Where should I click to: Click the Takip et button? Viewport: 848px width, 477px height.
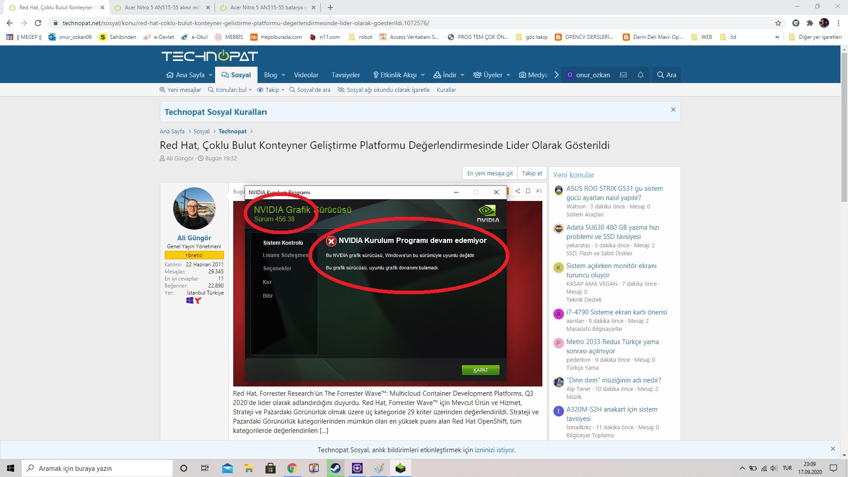[x=532, y=173]
